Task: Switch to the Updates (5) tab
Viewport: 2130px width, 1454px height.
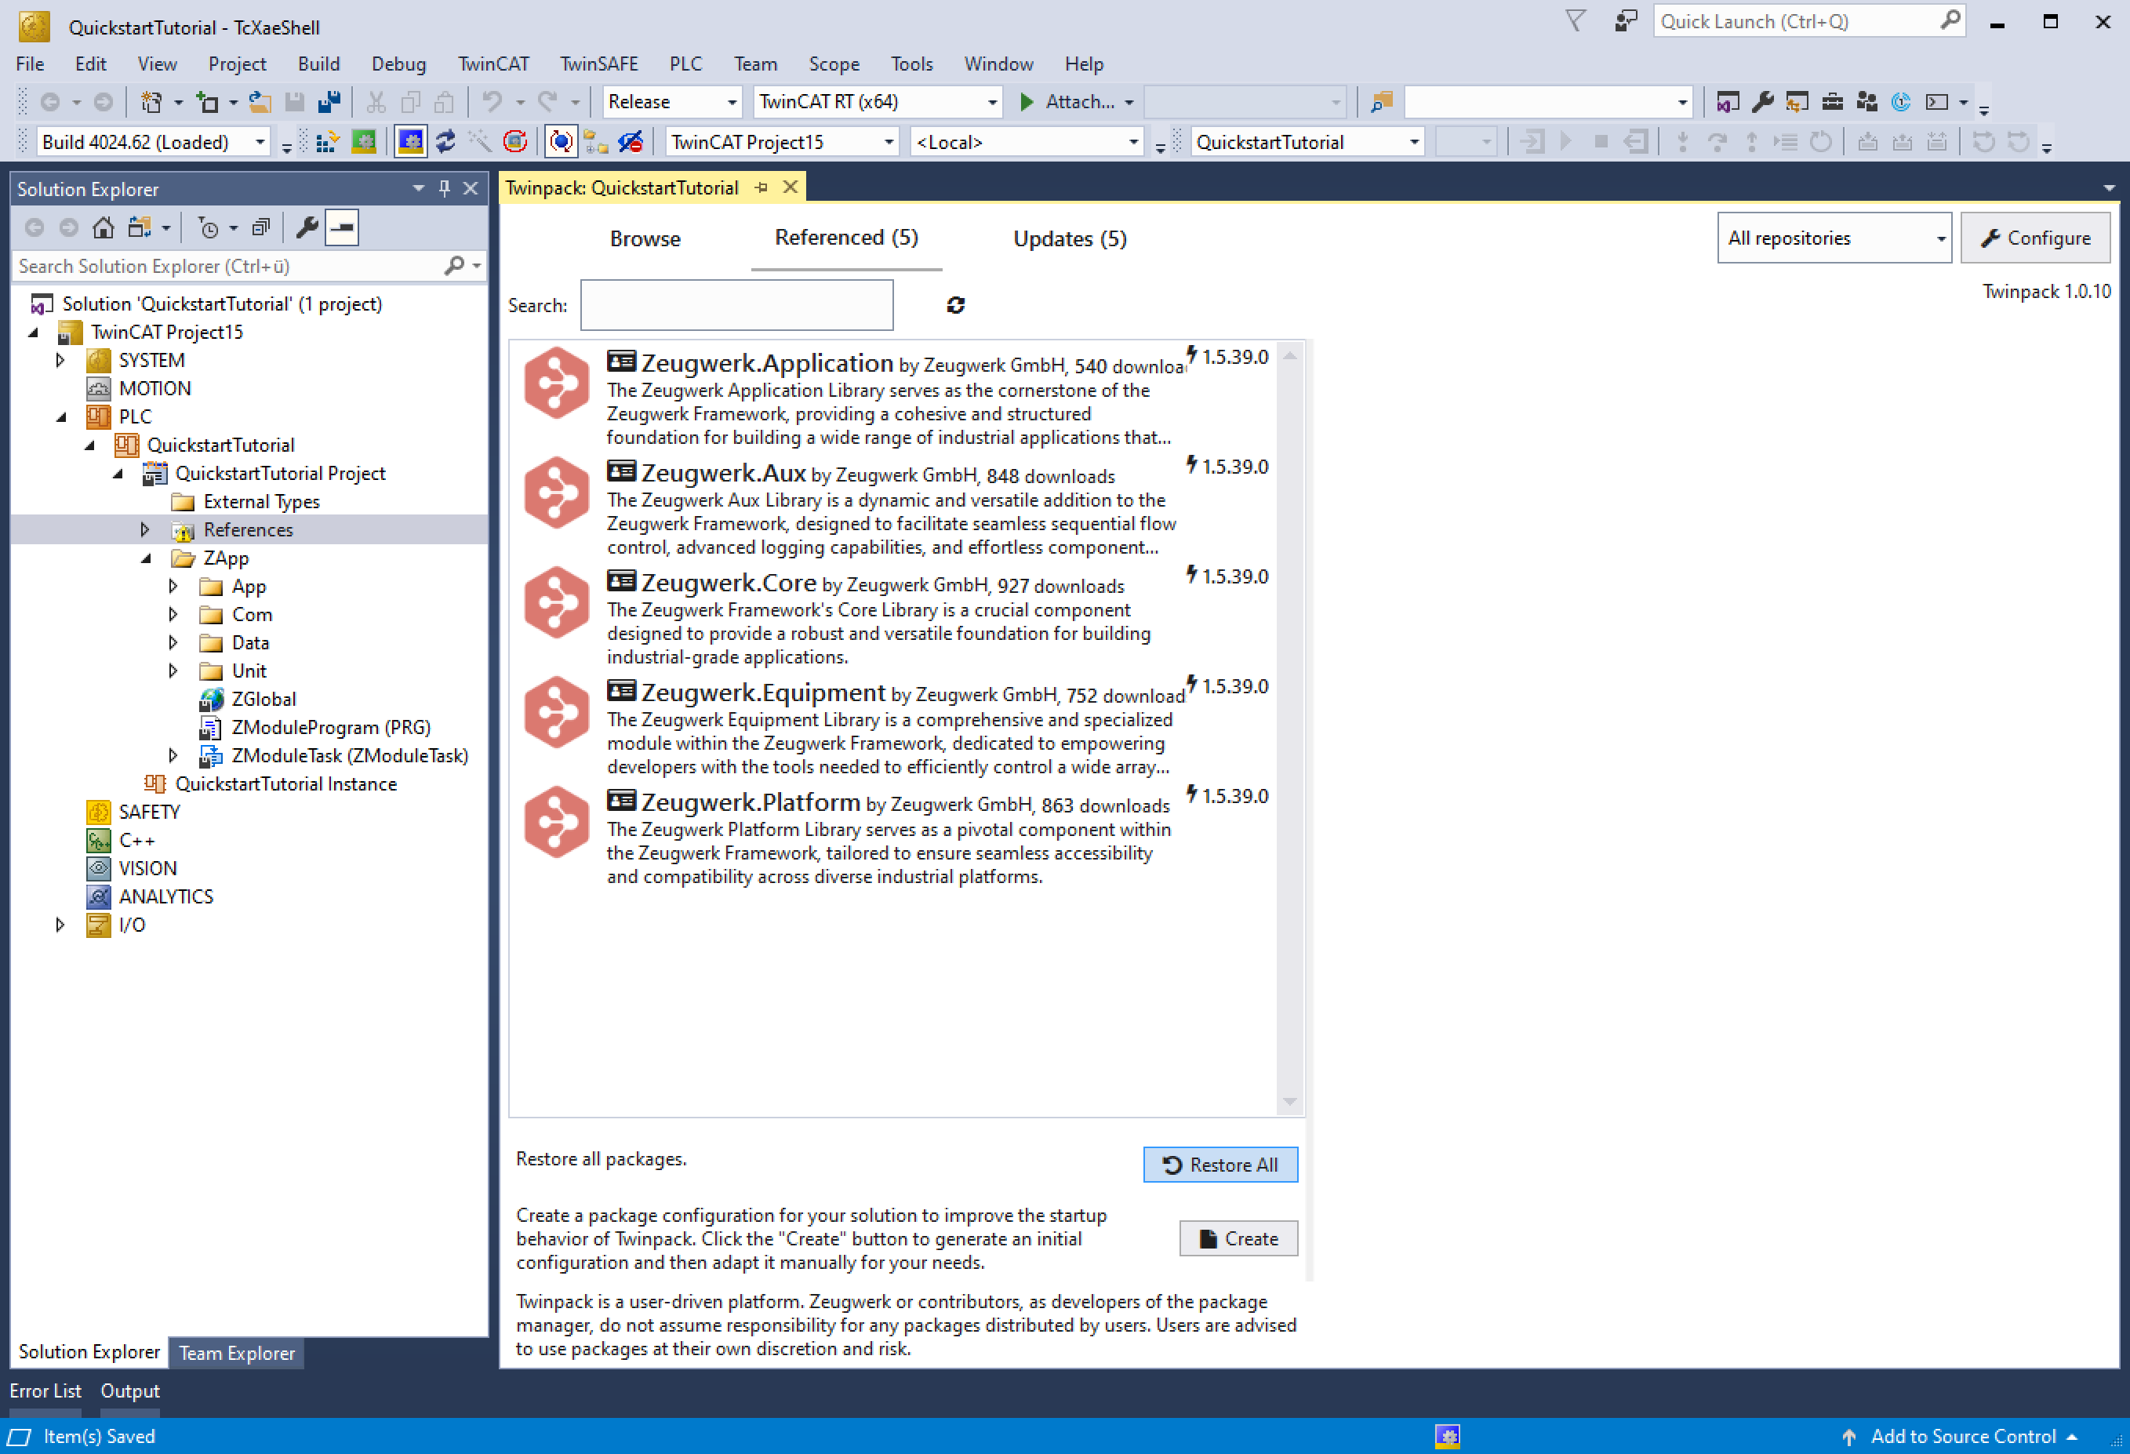Action: coord(1070,239)
